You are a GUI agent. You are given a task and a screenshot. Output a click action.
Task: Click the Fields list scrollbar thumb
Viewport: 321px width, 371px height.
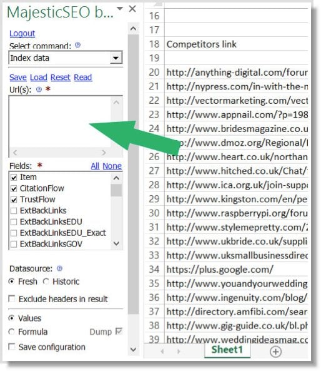point(116,190)
